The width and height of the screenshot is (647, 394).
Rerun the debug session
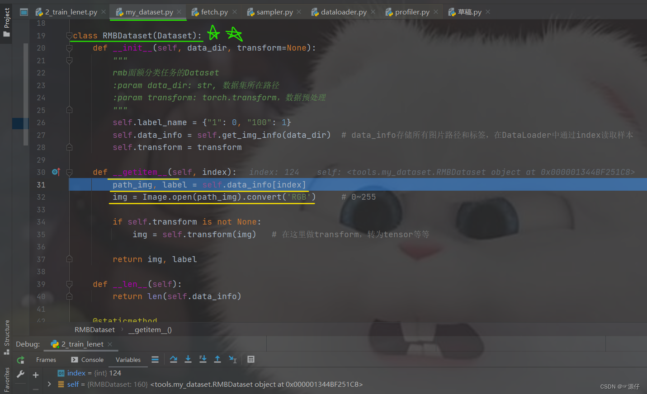(x=21, y=360)
